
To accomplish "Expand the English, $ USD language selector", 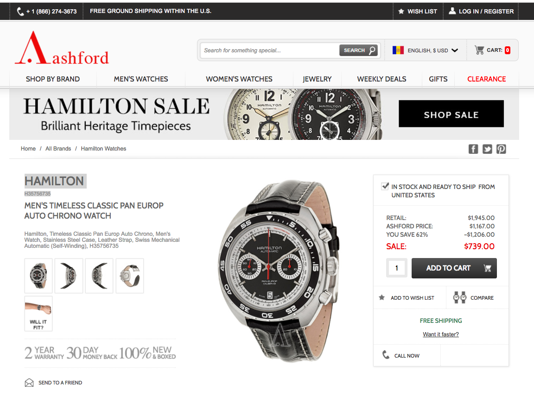I will click(425, 50).
